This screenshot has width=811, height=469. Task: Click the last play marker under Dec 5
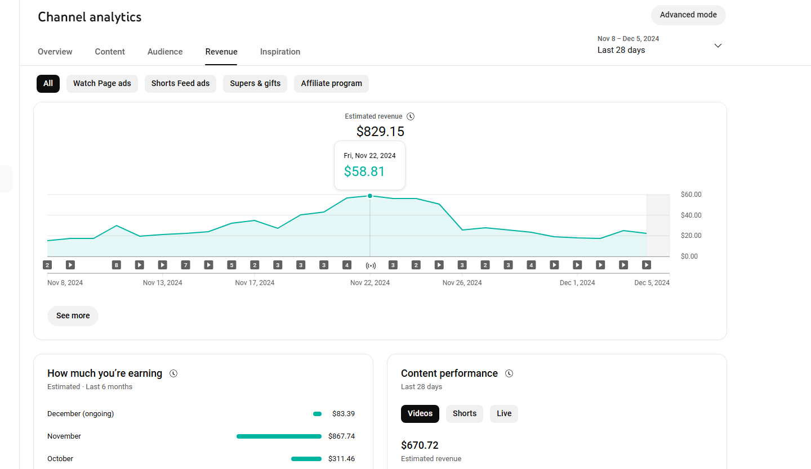pyautogui.click(x=647, y=265)
